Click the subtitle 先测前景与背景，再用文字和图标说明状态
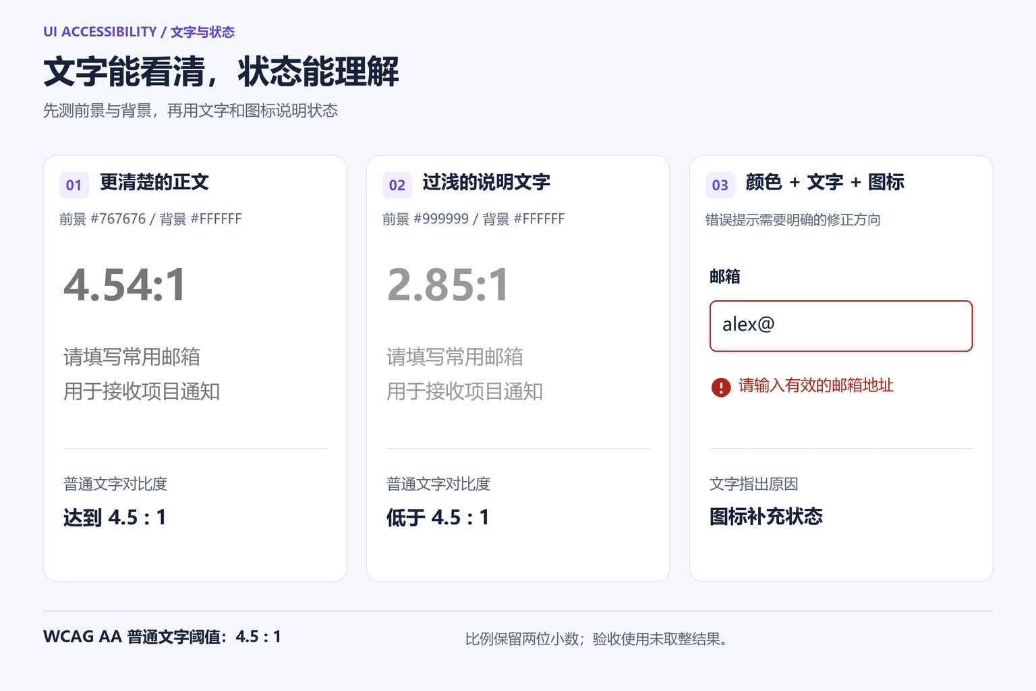 191,111
